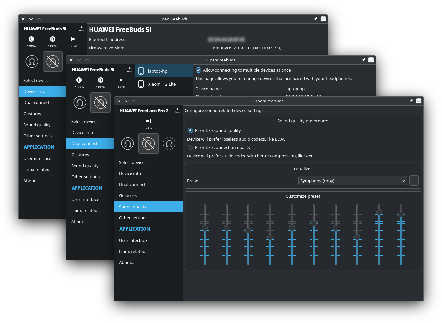The image size is (442, 323).
Task: Pin the front OpenFreebuds window
Action: tap(411, 101)
